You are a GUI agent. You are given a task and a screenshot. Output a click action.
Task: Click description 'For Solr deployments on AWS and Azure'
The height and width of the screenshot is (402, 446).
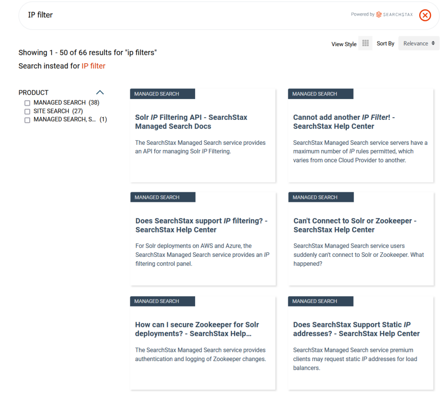pos(202,255)
